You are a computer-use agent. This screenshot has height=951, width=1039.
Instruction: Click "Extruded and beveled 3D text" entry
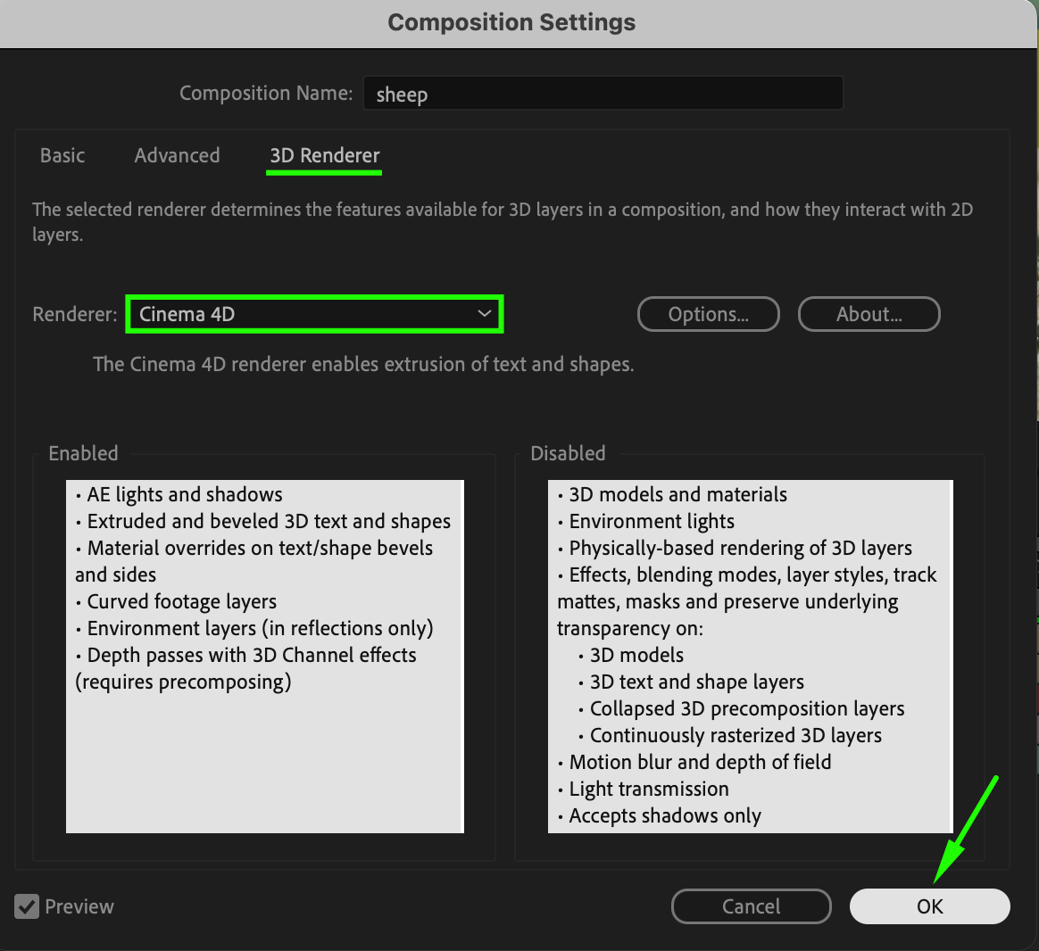coord(269,522)
